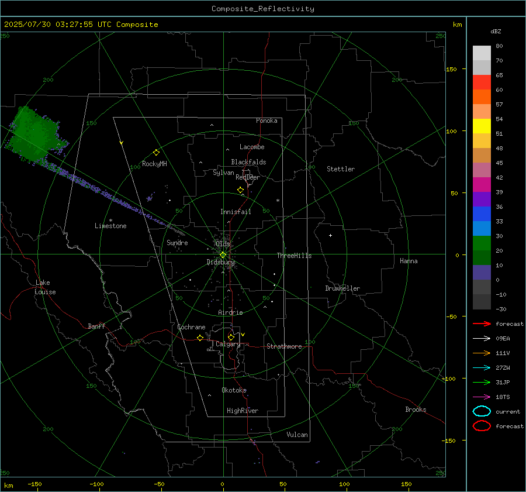Select the magenta 18TS arrow icon
The image size is (526, 492).
[482, 397]
